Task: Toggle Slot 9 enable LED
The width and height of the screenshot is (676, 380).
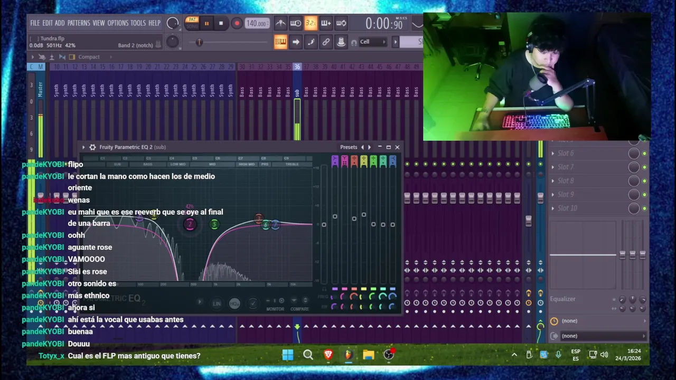Action: pos(644,195)
